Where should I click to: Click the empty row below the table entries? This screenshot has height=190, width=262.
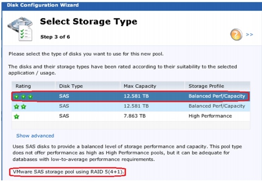pos(131,125)
